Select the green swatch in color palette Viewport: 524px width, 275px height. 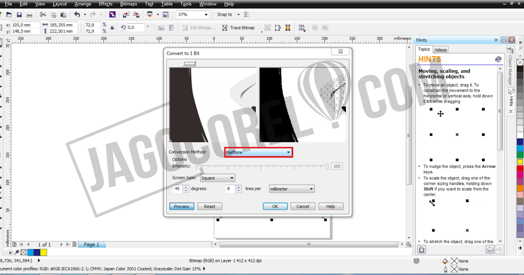[520, 155]
